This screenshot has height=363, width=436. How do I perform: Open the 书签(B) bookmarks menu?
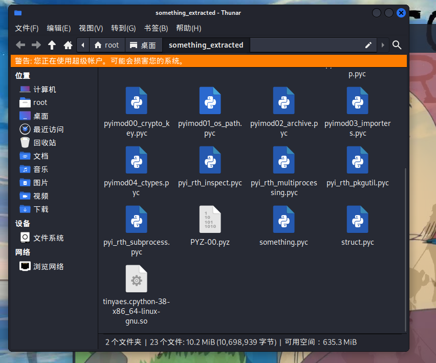(156, 28)
